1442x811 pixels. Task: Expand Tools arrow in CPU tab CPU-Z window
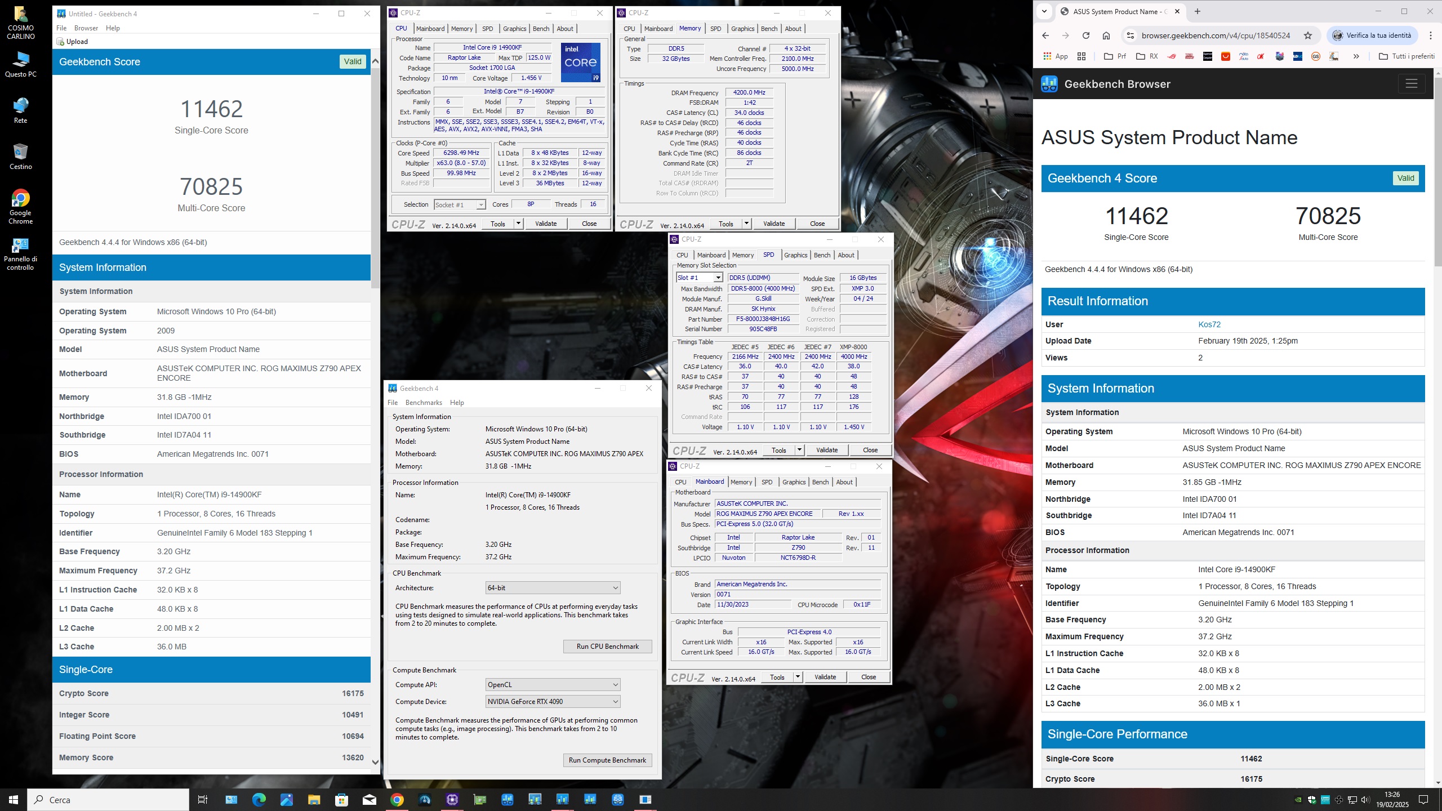(518, 224)
